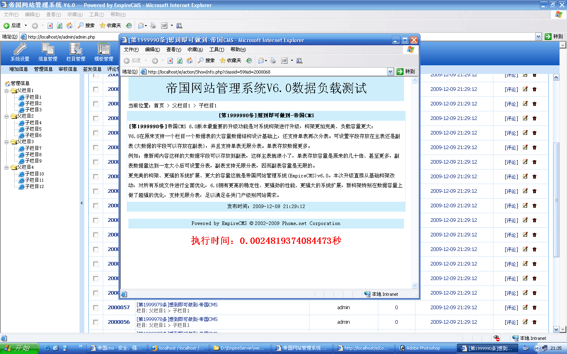Click the 栏目管理 toolbar icon
This screenshot has height=354, width=567.
click(76, 52)
